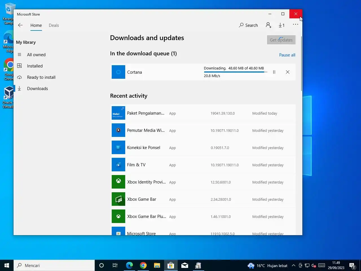This screenshot has height=271, width=361.
Task: Open the Search in Microsoft Store
Action: click(x=248, y=25)
